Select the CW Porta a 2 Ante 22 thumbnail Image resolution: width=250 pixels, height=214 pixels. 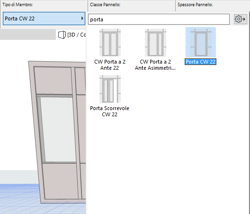click(110, 43)
